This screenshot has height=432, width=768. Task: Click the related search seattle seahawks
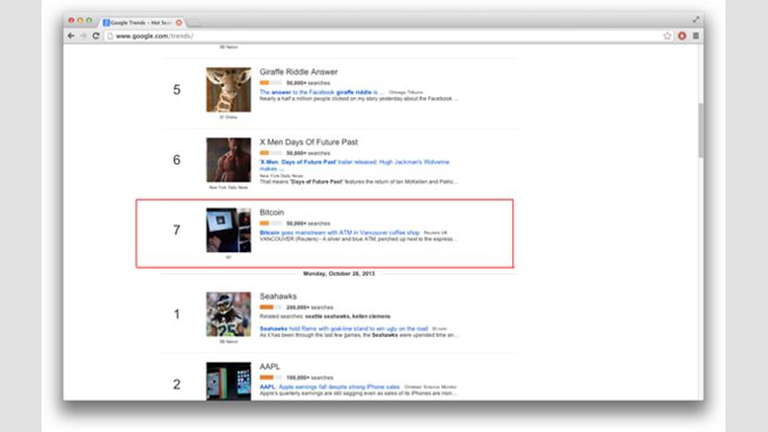[327, 316]
